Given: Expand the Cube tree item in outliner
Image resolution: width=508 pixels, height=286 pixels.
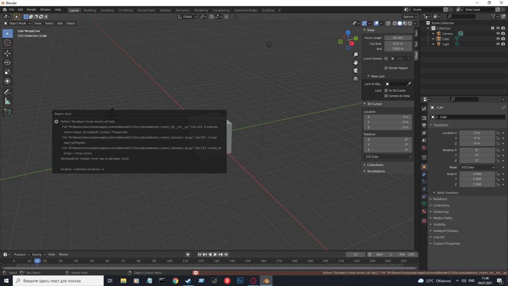Looking at the screenshot, I should 433,39.
